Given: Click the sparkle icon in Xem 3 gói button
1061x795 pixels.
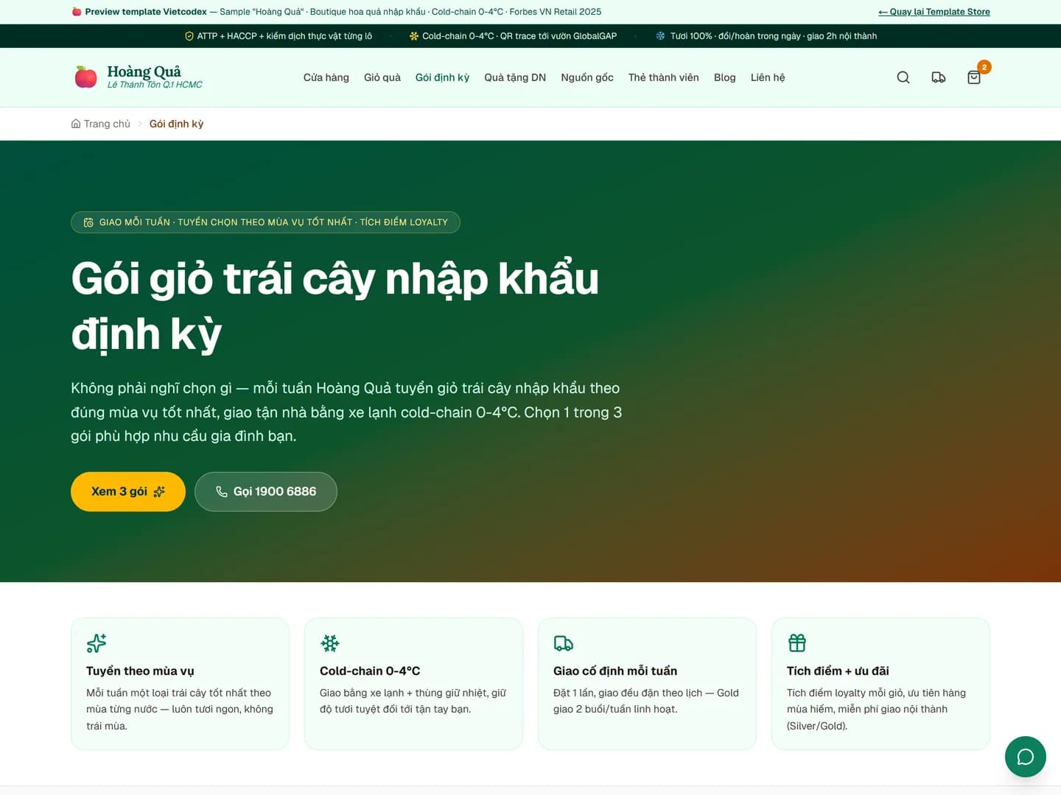Looking at the screenshot, I should [x=159, y=492].
